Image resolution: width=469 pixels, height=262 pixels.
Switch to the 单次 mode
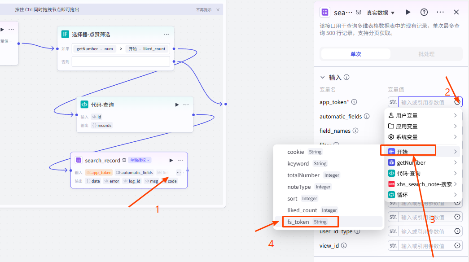pos(355,54)
